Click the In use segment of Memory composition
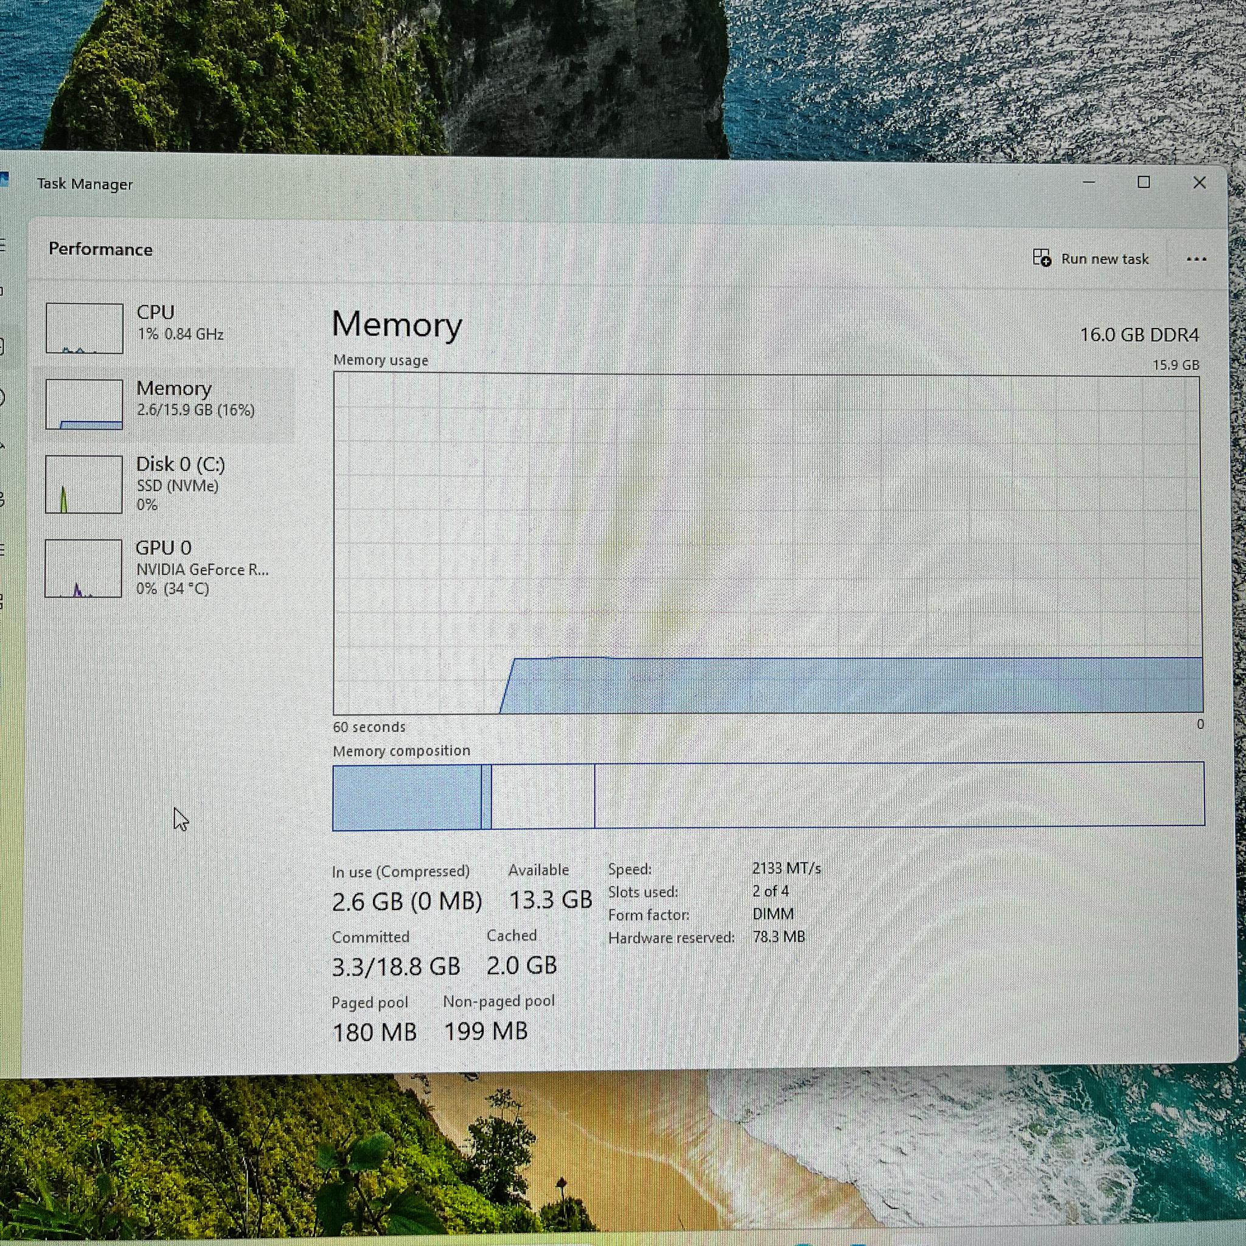 coord(407,796)
